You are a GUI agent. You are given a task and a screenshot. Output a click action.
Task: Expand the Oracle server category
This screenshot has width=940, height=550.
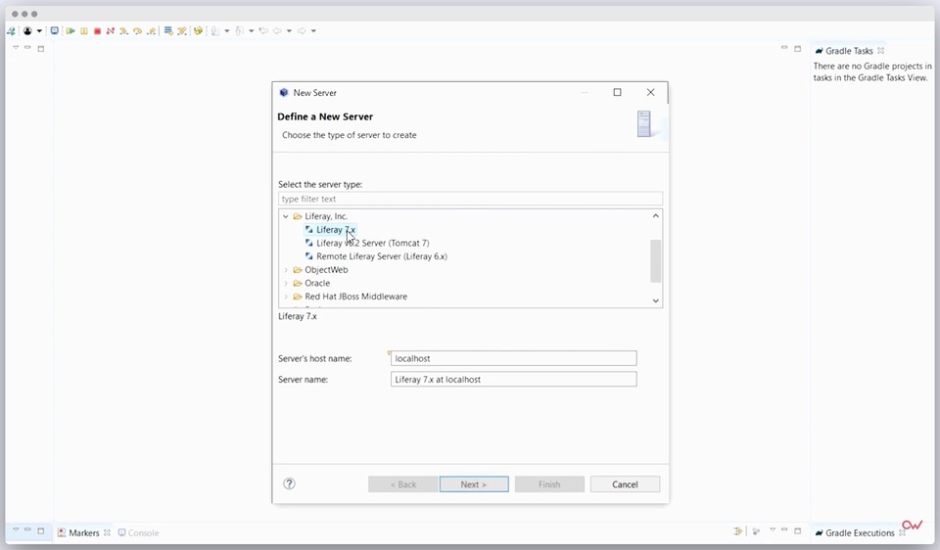point(285,283)
